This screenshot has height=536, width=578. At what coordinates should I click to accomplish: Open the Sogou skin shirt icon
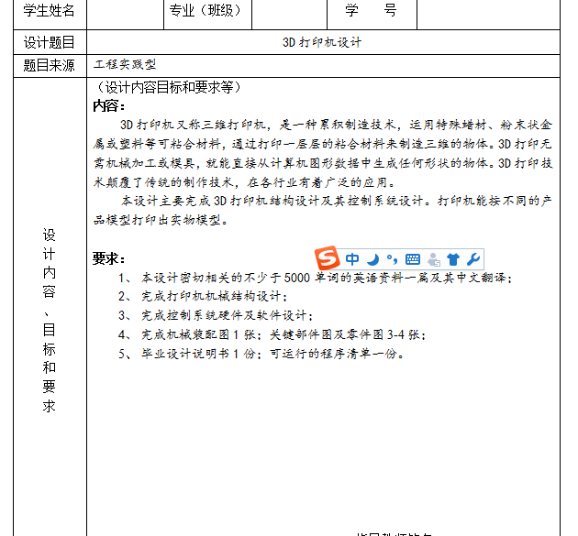[453, 259]
